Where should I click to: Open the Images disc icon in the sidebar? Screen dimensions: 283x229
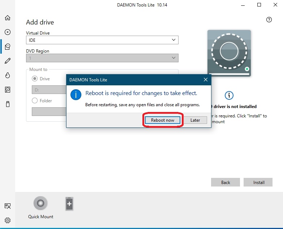8,32
